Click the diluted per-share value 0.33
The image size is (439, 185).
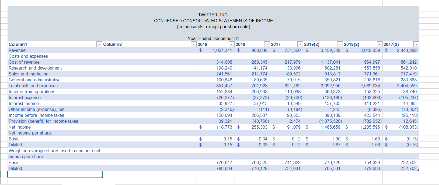(x=263, y=145)
